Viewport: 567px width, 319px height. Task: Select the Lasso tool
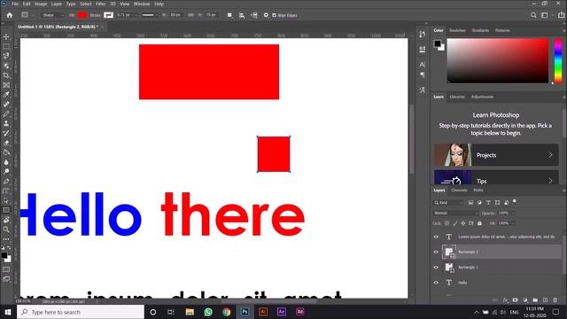pyautogui.click(x=6, y=56)
